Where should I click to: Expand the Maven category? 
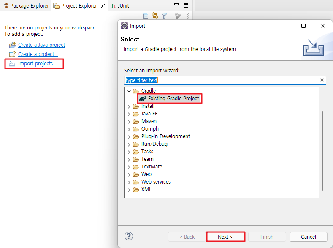click(129, 122)
